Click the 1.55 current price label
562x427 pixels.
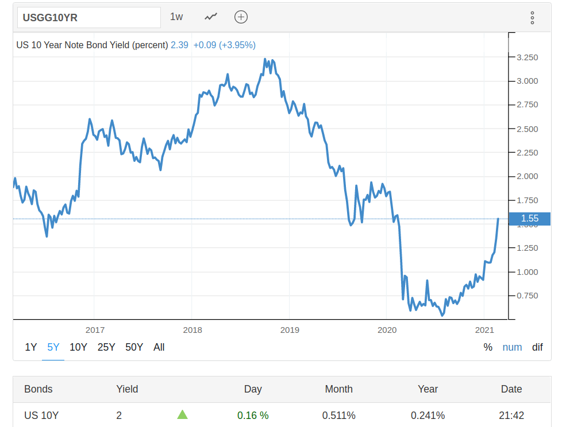[x=530, y=218]
